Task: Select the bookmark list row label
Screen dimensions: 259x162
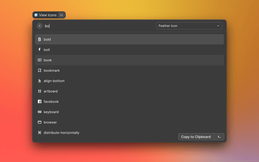Action: [52, 70]
